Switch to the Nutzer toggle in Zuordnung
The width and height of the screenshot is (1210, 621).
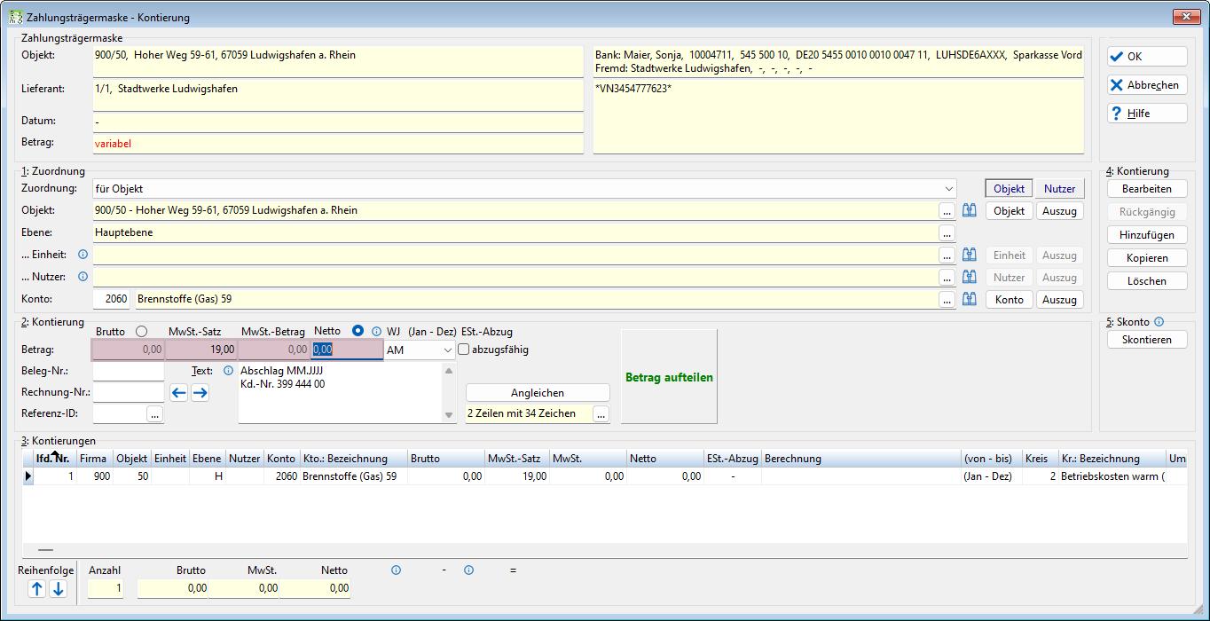1059,189
